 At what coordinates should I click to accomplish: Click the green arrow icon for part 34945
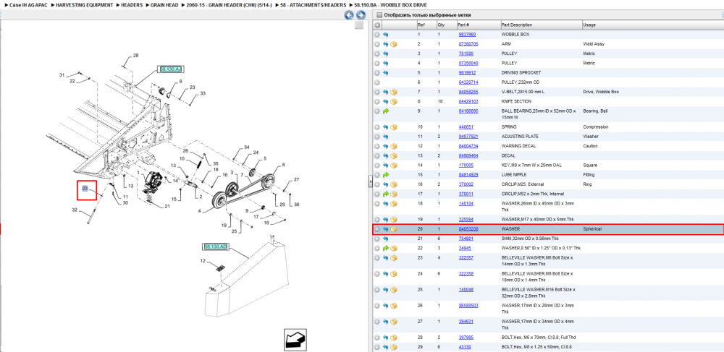386,249
